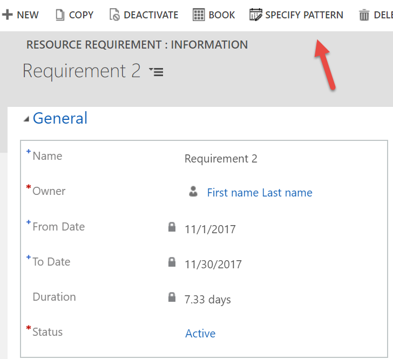Click the Resource Requirement : Information form label
Screen dimensions: 393x359
137,45
